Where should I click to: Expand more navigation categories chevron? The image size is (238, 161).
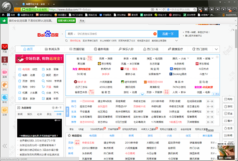pyautogui.click(x=216, y=49)
